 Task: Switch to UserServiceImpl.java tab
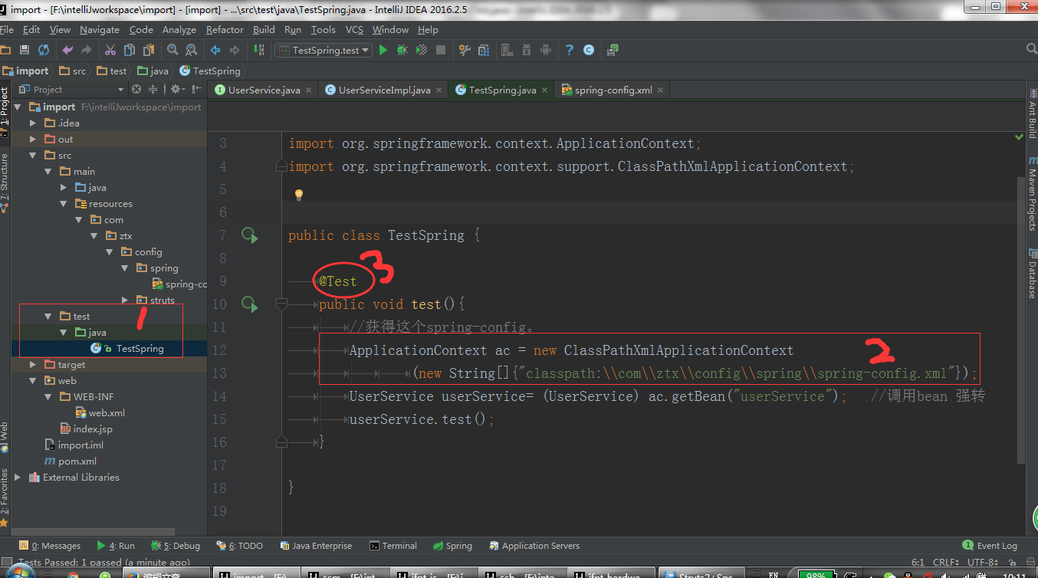pos(384,90)
